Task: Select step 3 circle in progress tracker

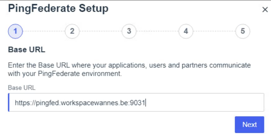Action: click(x=129, y=31)
